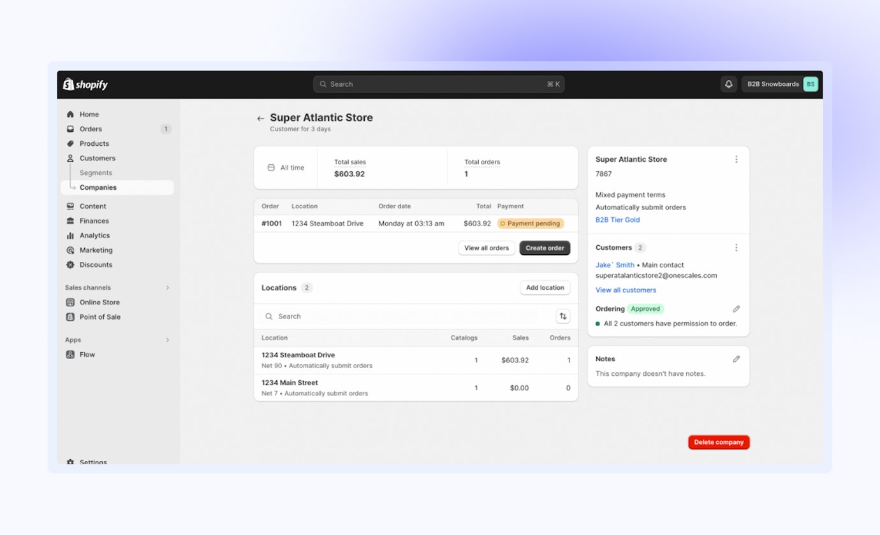Open Jake Smith customer link
The height and width of the screenshot is (535, 880).
tap(615, 265)
